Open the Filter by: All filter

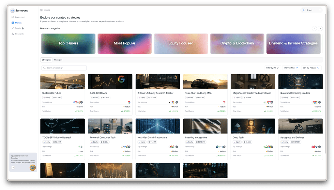click(272, 68)
